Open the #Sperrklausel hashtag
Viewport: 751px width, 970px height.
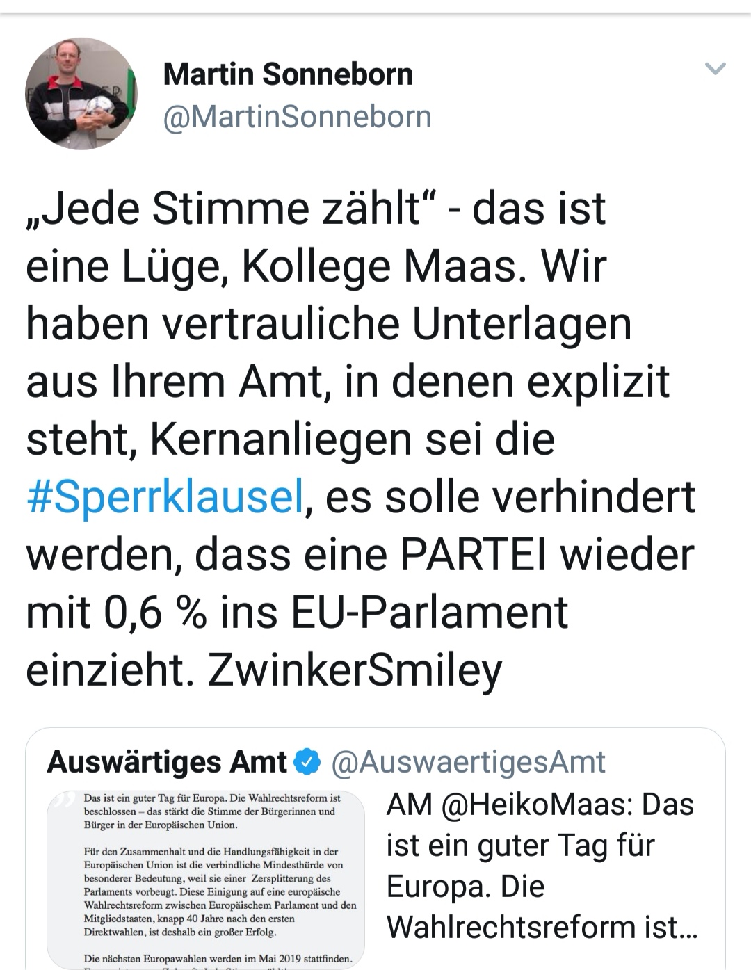coord(165,497)
